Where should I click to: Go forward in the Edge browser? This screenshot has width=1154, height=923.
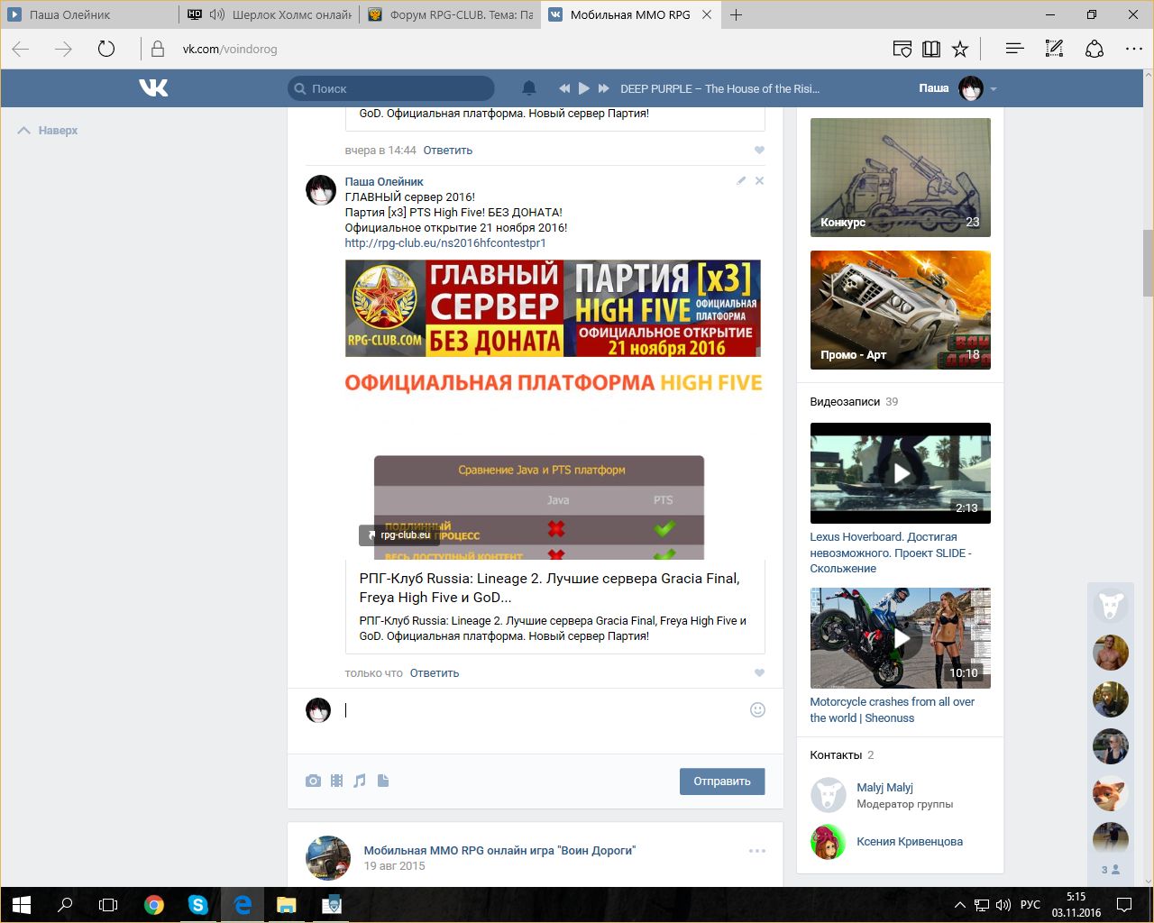coord(63,49)
